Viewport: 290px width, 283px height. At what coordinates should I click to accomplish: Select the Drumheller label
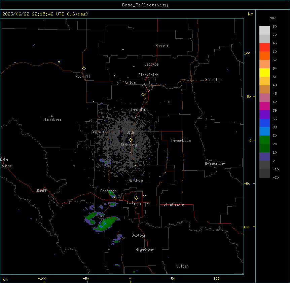pyautogui.click(x=215, y=164)
